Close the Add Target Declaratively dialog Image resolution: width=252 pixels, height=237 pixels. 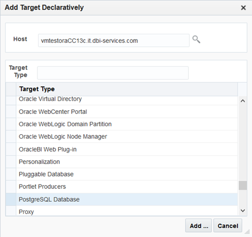pyautogui.click(x=243, y=7)
